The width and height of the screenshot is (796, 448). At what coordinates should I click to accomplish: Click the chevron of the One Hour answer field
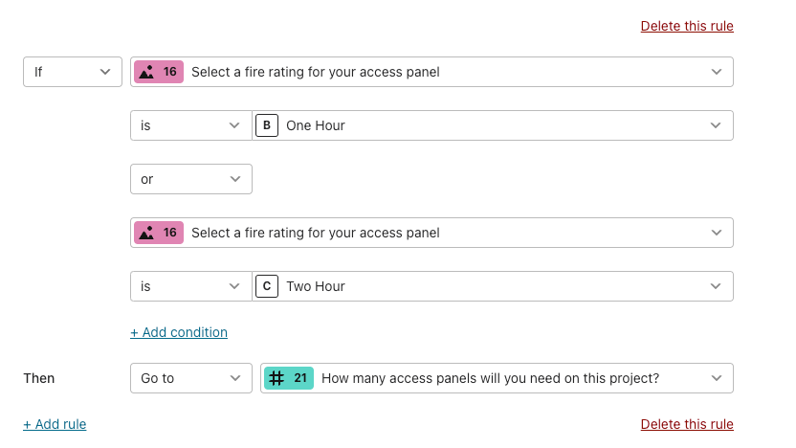point(716,125)
